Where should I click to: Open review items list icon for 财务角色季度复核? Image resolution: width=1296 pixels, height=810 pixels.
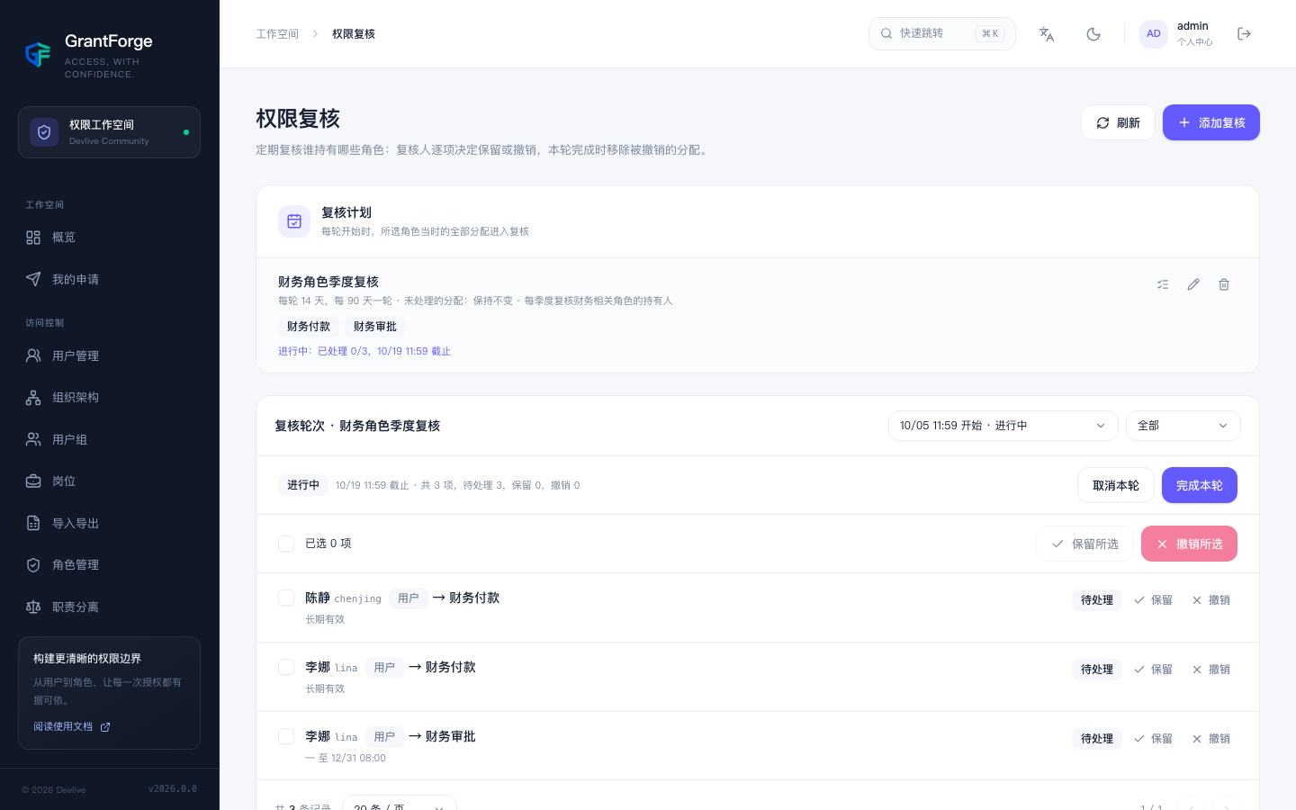(x=1163, y=284)
